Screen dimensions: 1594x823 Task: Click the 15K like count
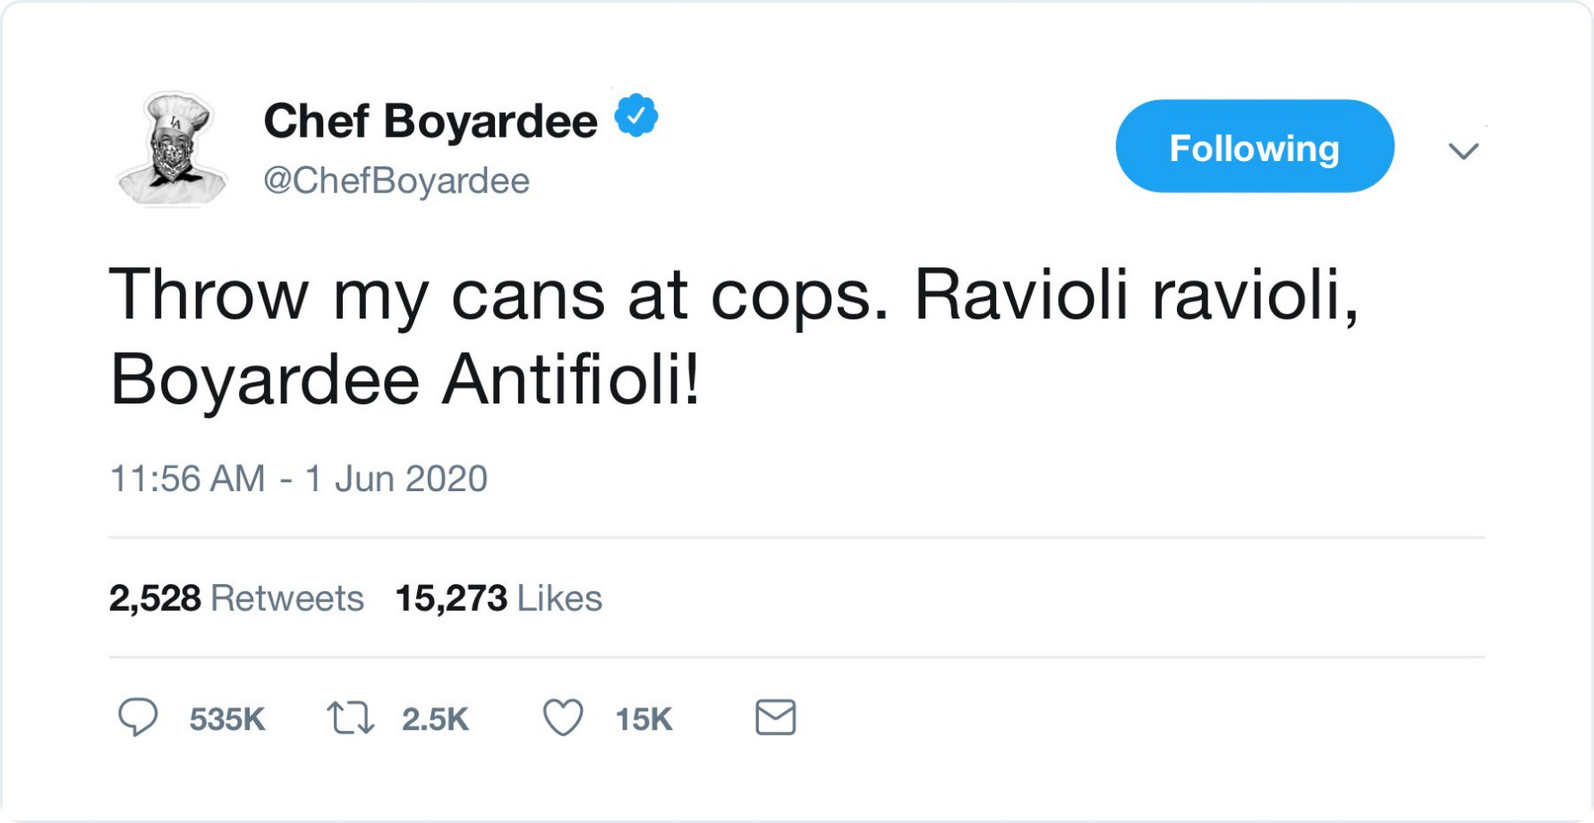[x=644, y=719]
